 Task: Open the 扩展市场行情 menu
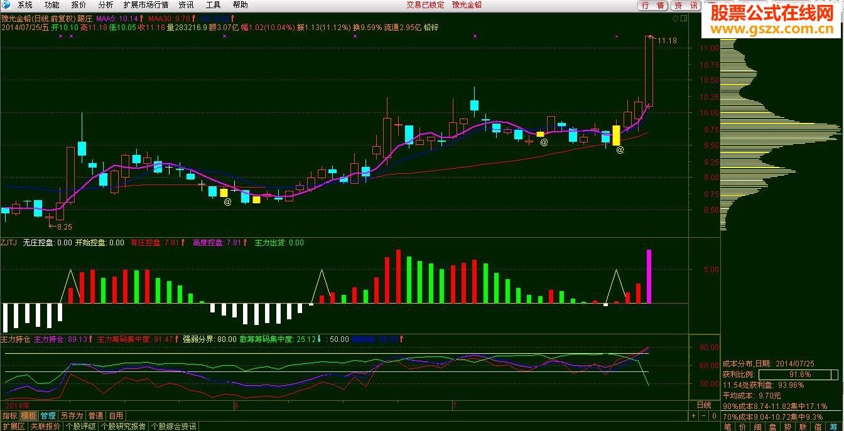[146, 5]
